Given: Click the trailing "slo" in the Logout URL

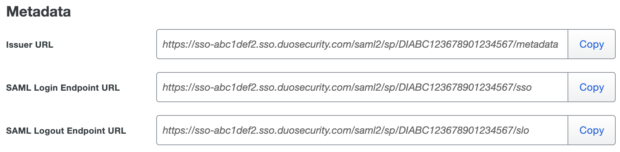Looking at the screenshot, I should click(523, 130).
